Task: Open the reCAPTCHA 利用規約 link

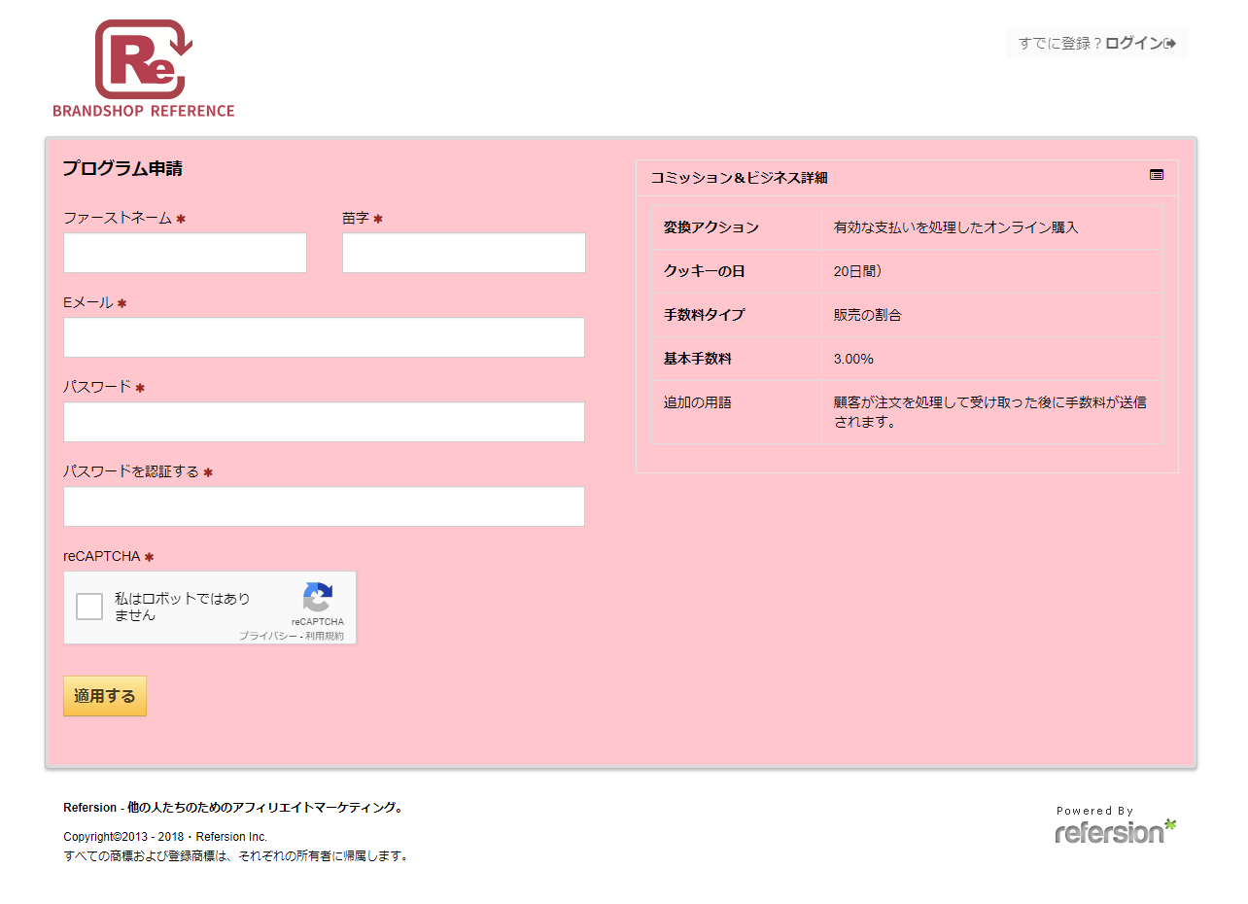Action: pyautogui.click(x=325, y=636)
